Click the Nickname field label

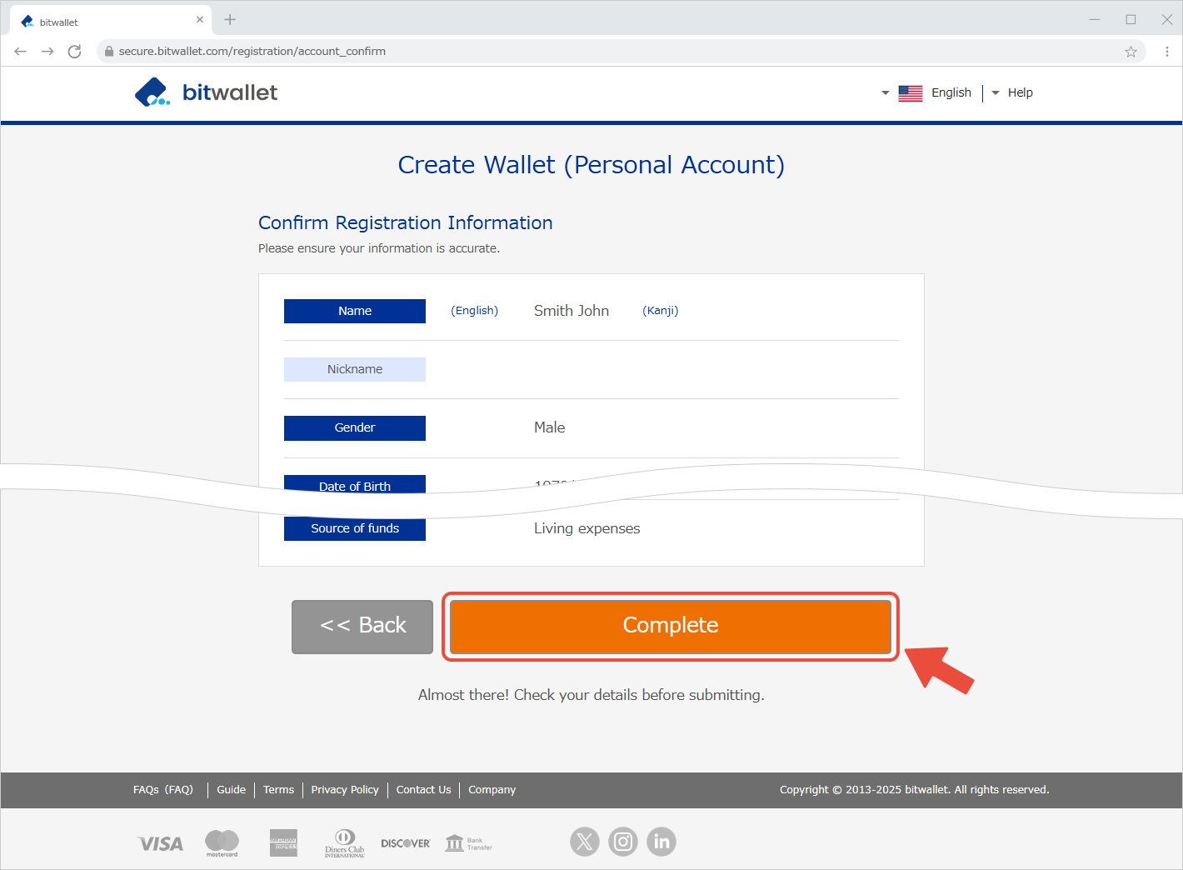tap(355, 369)
